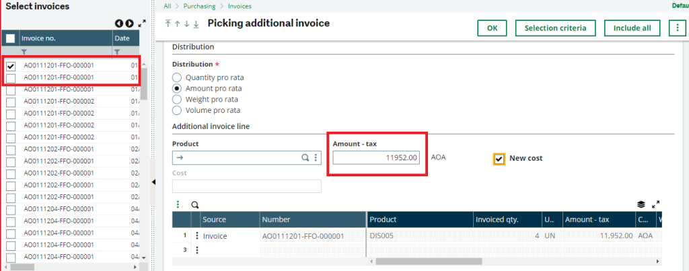Open the Invoices breadcrumb link

click(x=240, y=6)
